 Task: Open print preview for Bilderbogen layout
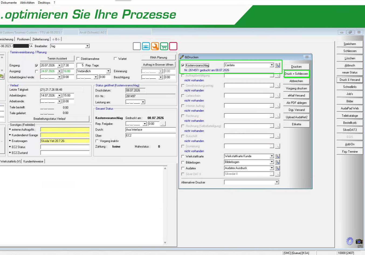tap(277, 162)
